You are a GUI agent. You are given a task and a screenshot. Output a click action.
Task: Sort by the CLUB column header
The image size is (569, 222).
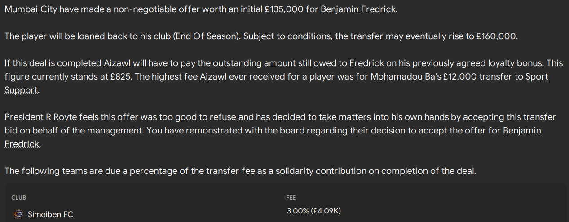point(19,198)
